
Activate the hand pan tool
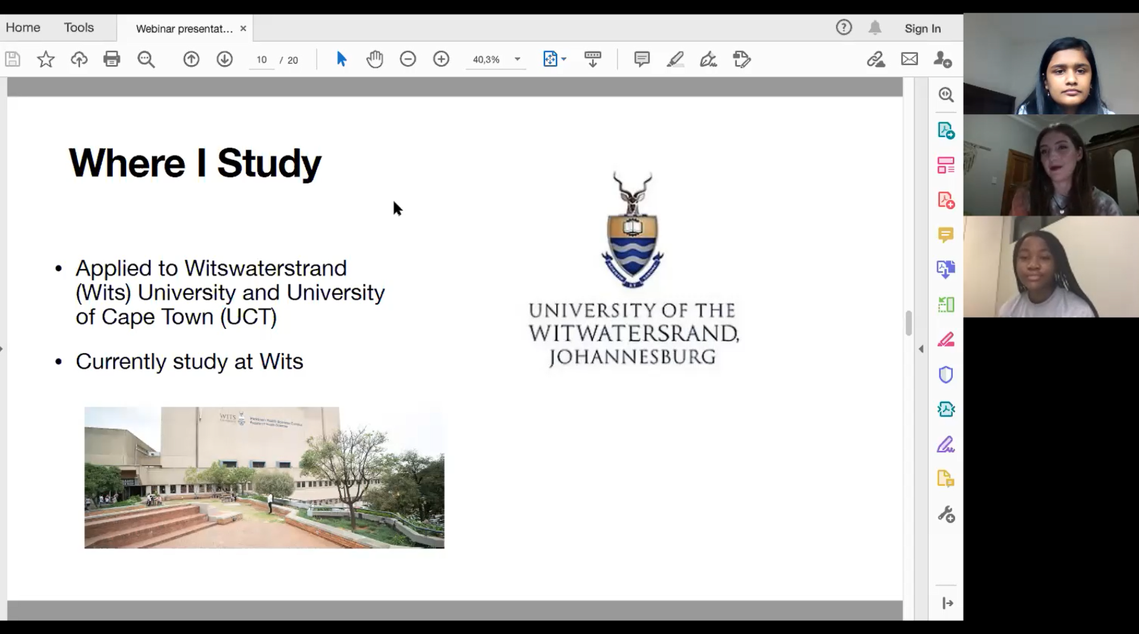[x=375, y=59]
